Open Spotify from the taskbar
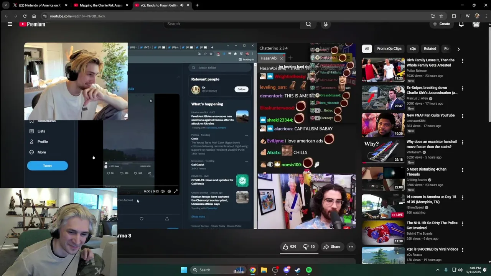The width and height of the screenshot is (491, 276). tap(309, 270)
